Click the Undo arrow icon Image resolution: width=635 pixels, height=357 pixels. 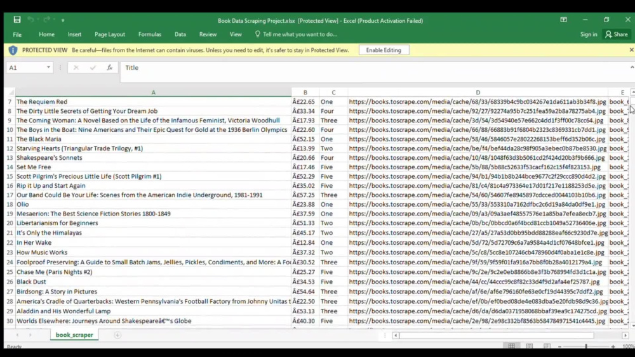click(30, 20)
